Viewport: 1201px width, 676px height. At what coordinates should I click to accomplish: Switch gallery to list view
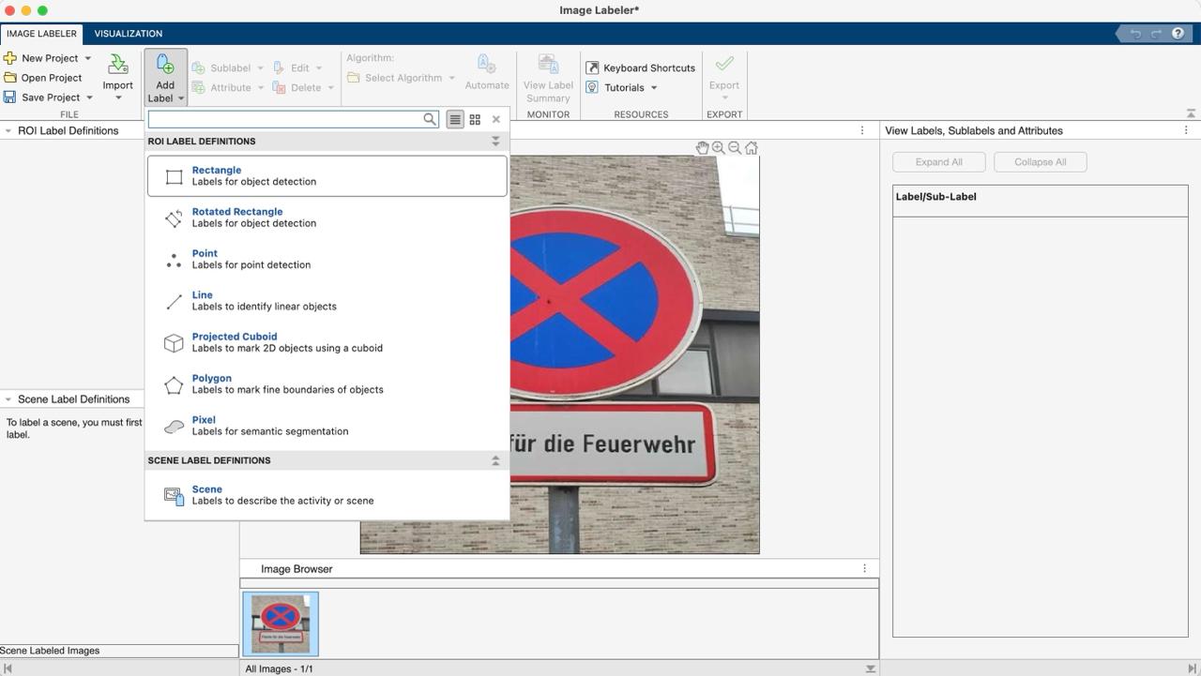click(x=455, y=119)
